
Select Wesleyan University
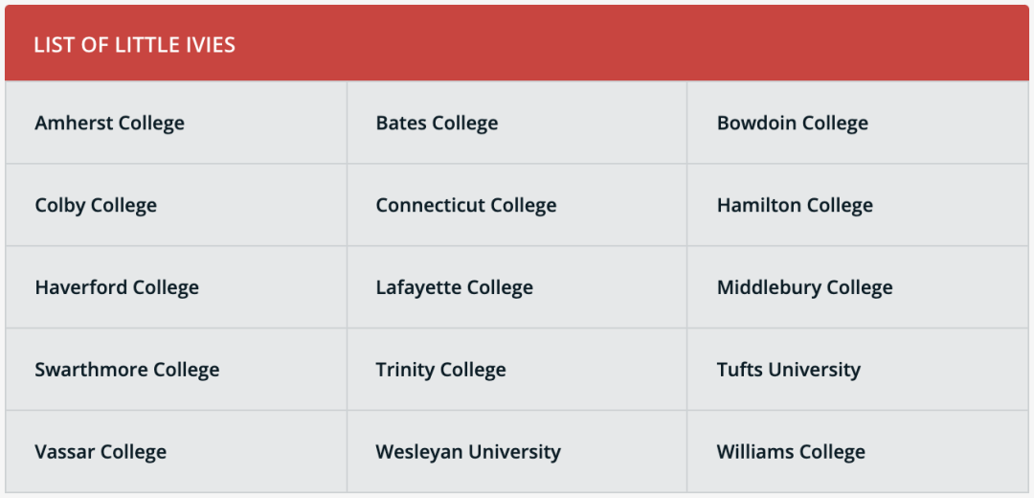pyautogui.click(x=468, y=452)
